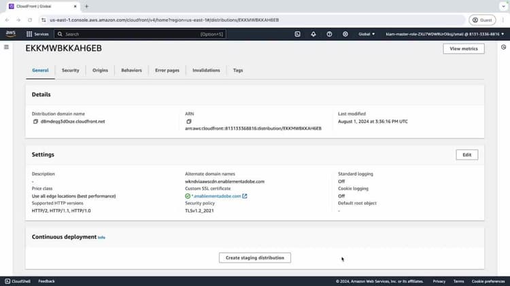The image size is (510, 286).
Task: Switch to the Error pages tab
Action: tap(167, 70)
